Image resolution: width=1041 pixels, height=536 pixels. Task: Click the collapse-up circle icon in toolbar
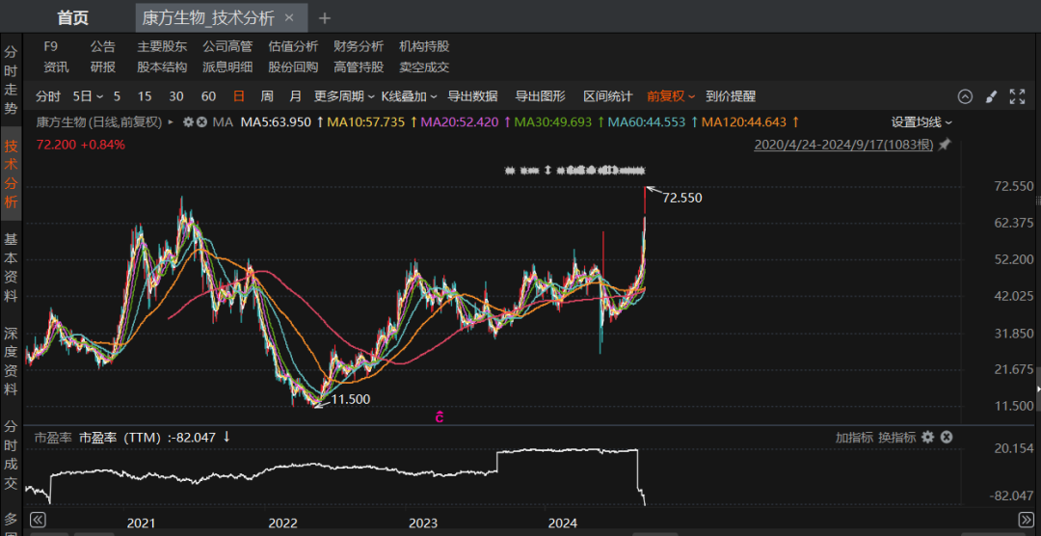(x=965, y=96)
